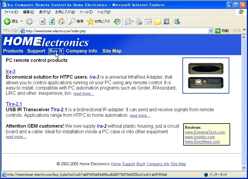
Task: Click the Edit page toolbar icon
Action: (148, 21)
